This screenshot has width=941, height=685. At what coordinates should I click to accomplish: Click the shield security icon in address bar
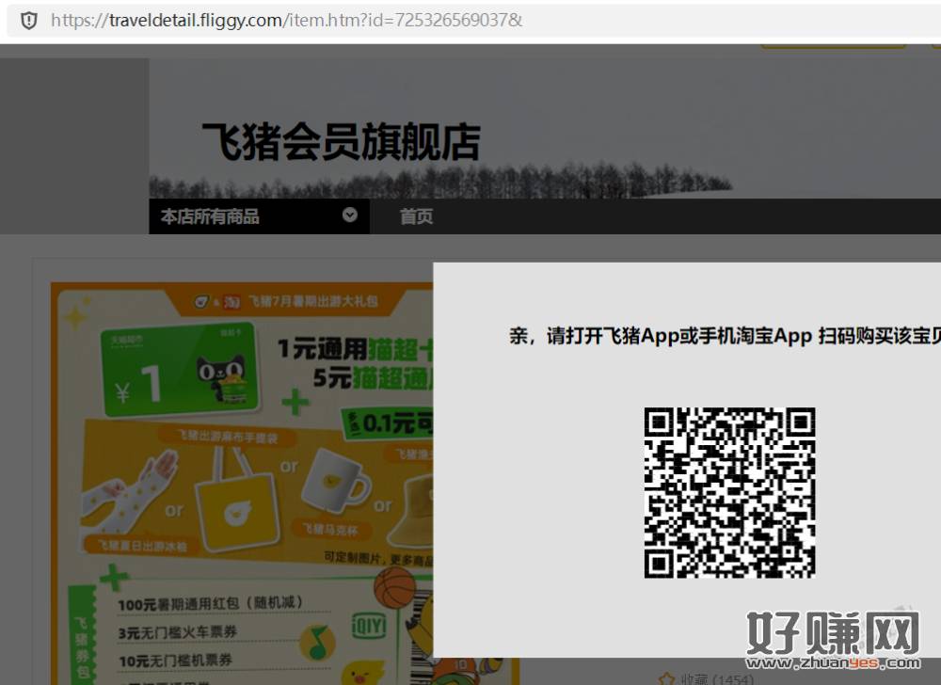pyautogui.click(x=29, y=20)
